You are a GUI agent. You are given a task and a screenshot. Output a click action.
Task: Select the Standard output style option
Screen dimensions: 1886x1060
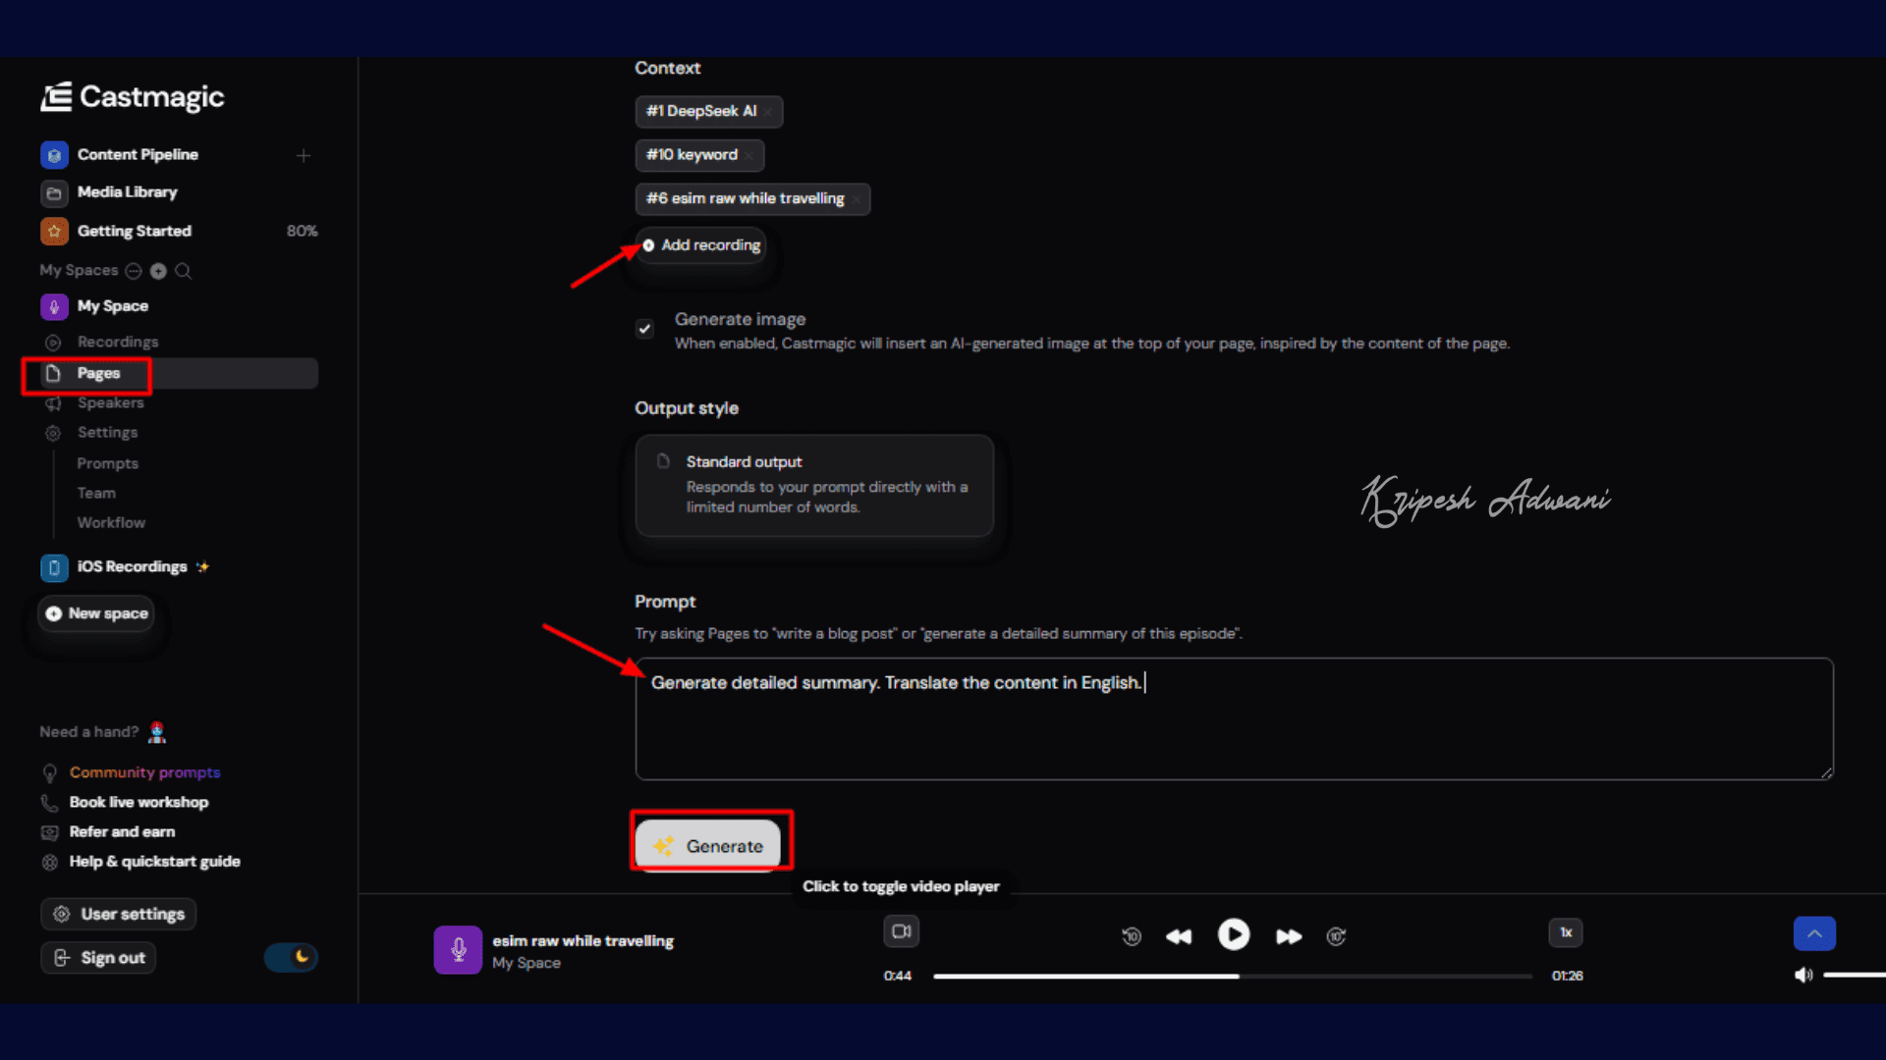pyautogui.click(x=814, y=485)
